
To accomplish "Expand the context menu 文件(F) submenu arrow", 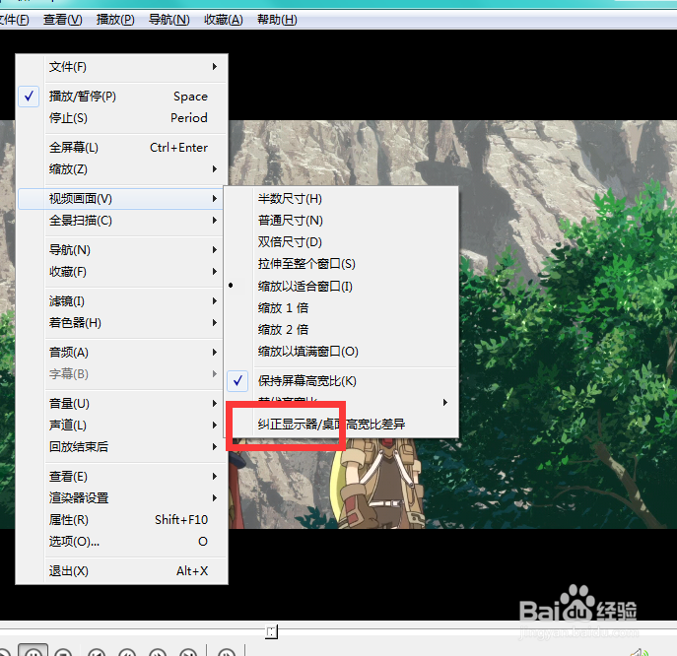I will coord(215,67).
